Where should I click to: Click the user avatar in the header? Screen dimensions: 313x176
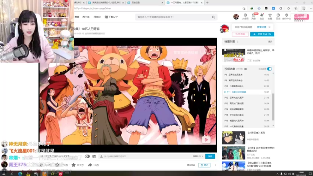point(236,16)
